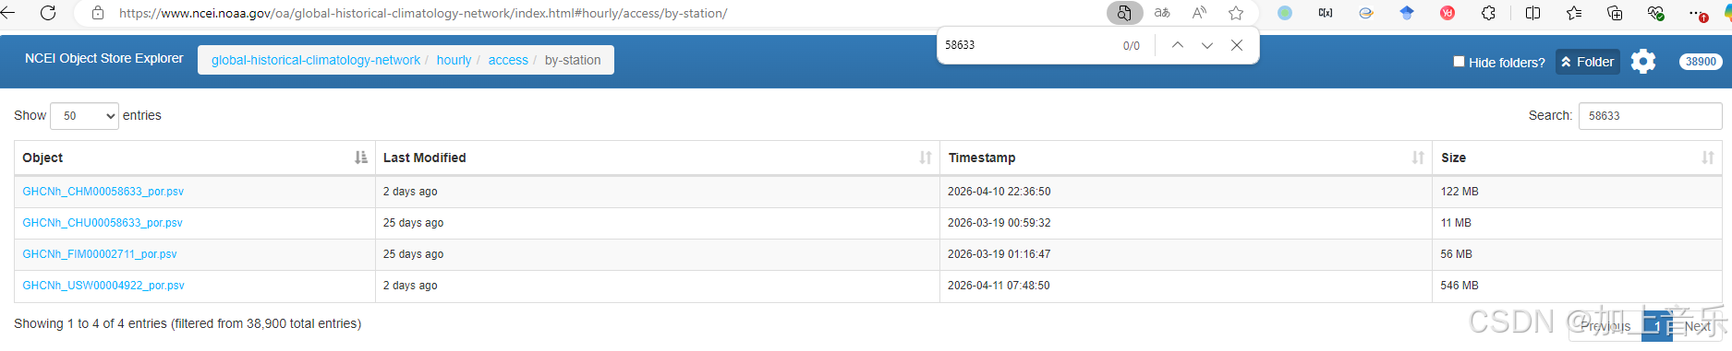Open the IE mode extension icon
The width and height of the screenshot is (1732, 351).
[x=1366, y=13]
